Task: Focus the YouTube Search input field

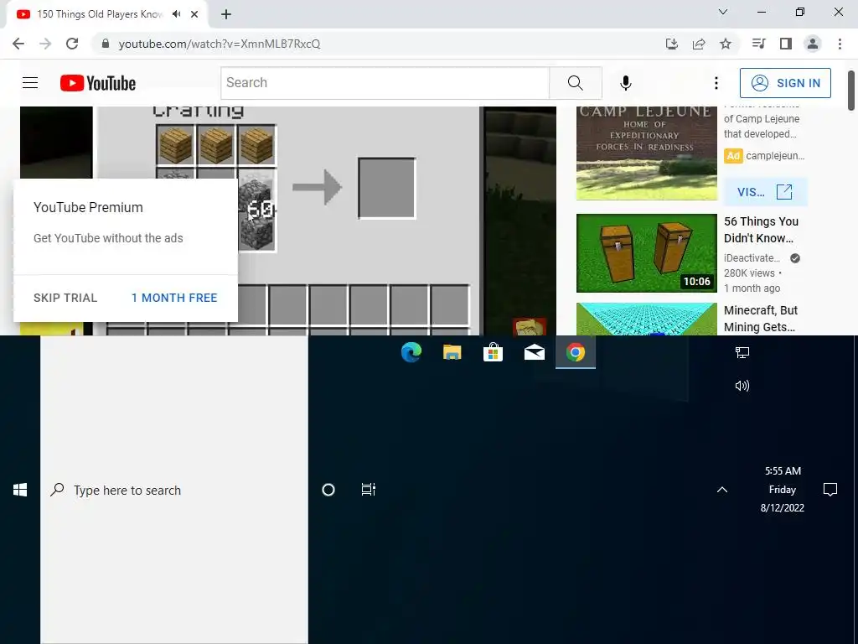Action: point(385,83)
